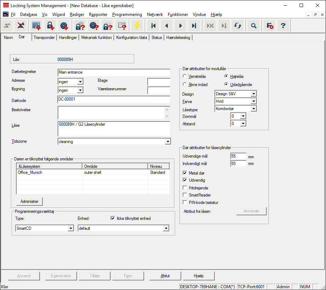Enable the Fritdrejende checkbox
The width and height of the screenshot is (326, 290).
(185, 188)
